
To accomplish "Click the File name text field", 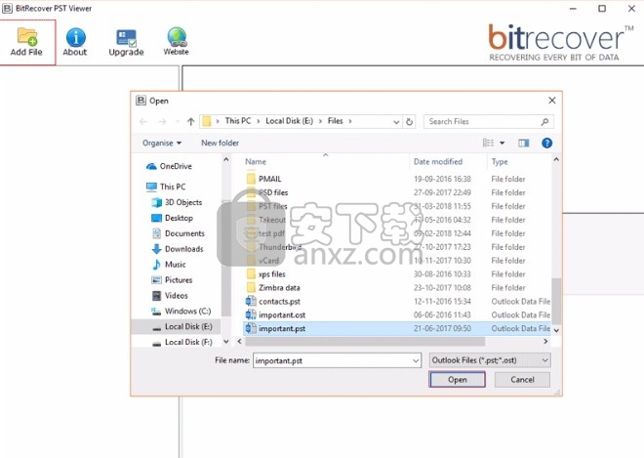I will point(333,361).
